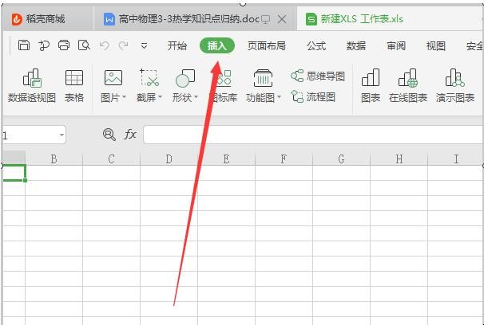This screenshot has height=325, width=484.
Task: Switch to the 页面布局 tab
Action: pos(266,46)
